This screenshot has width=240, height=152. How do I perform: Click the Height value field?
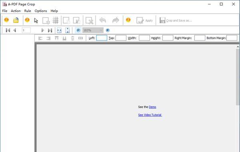pos(168,38)
